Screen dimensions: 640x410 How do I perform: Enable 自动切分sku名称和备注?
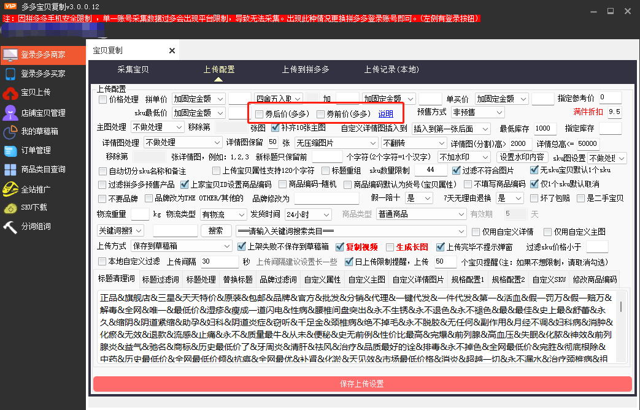click(102, 171)
